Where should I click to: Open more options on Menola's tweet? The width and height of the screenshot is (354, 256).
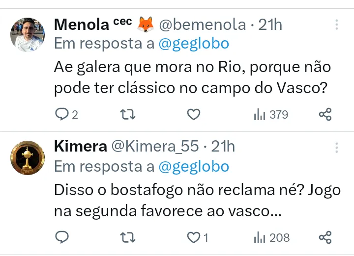coord(337,25)
